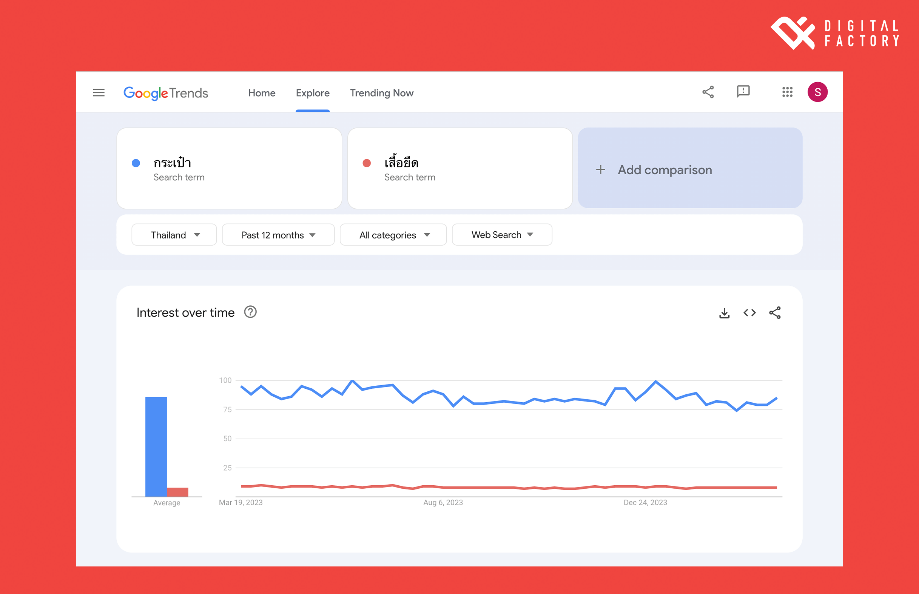Click the user avatar icon top right
Image resolution: width=919 pixels, height=594 pixels.
(x=818, y=92)
